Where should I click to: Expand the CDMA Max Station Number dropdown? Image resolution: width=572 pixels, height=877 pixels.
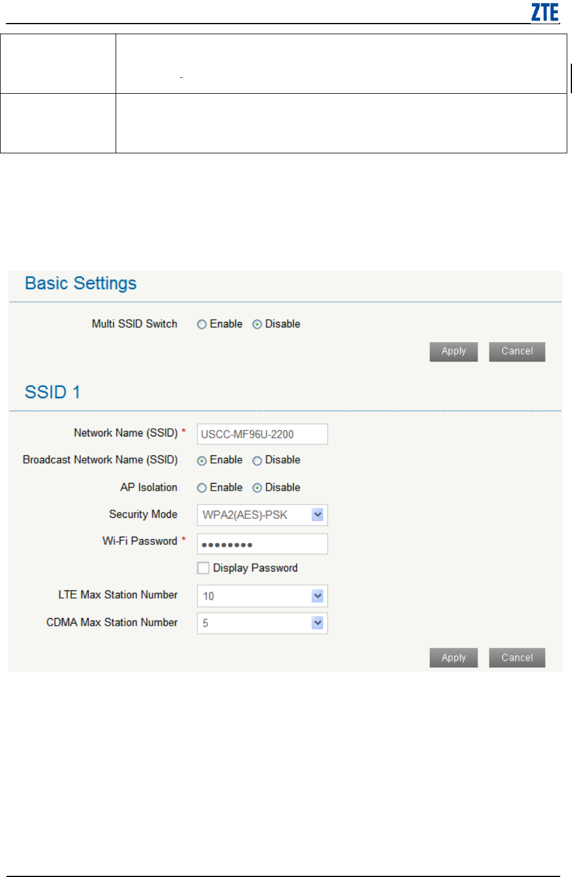(262, 623)
